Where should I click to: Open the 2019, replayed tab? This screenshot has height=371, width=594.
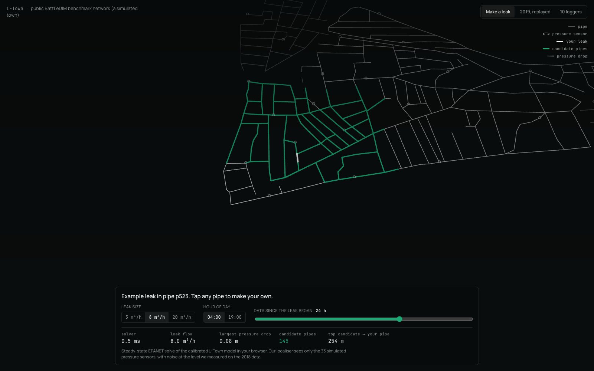(535, 12)
